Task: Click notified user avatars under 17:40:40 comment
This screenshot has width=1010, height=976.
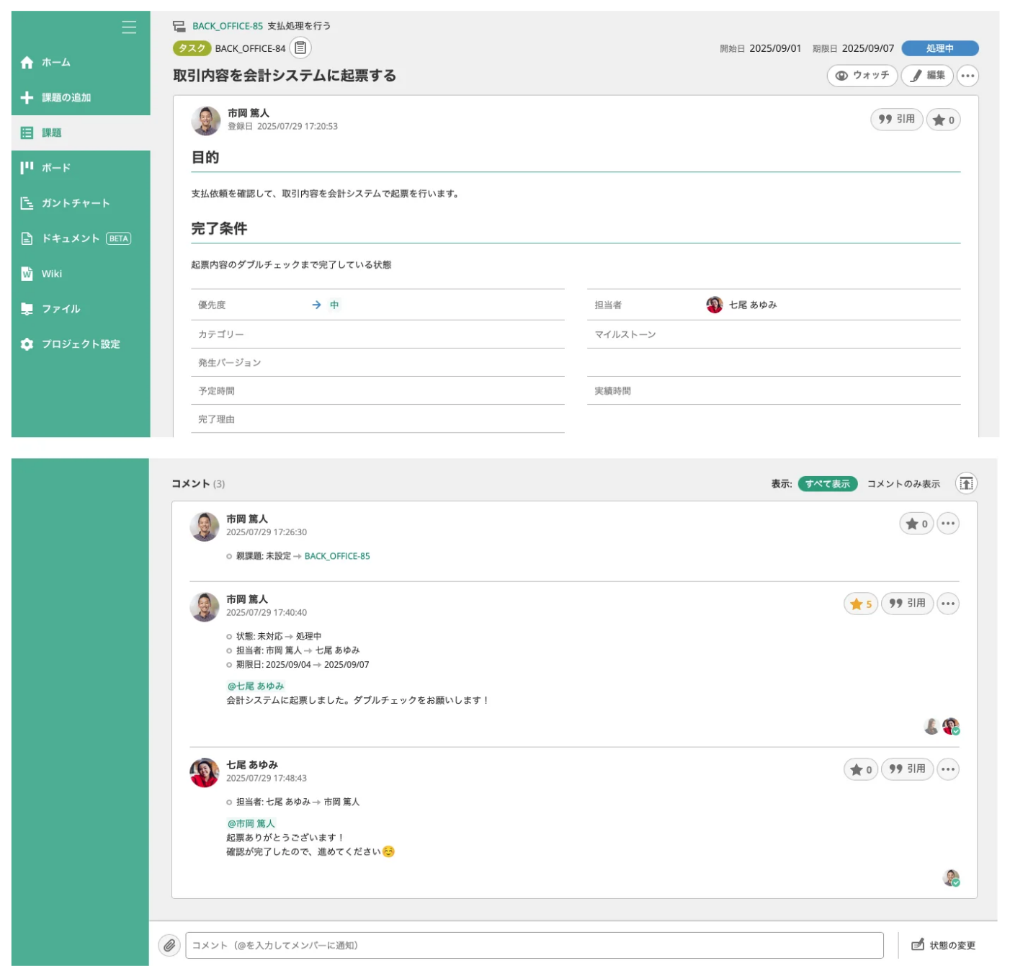Action: click(942, 726)
